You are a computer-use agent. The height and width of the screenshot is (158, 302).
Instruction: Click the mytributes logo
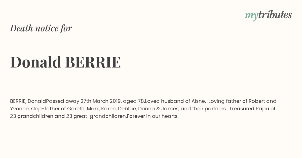pos(268,15)
